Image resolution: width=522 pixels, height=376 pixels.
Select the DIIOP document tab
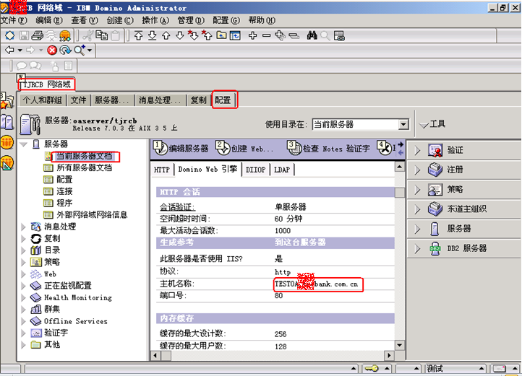point(256,170)
